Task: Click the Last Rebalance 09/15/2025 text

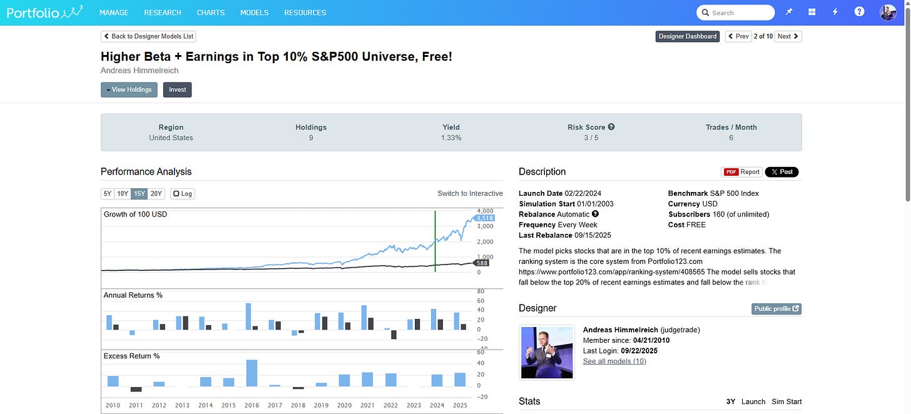Action: coord(564,235)
